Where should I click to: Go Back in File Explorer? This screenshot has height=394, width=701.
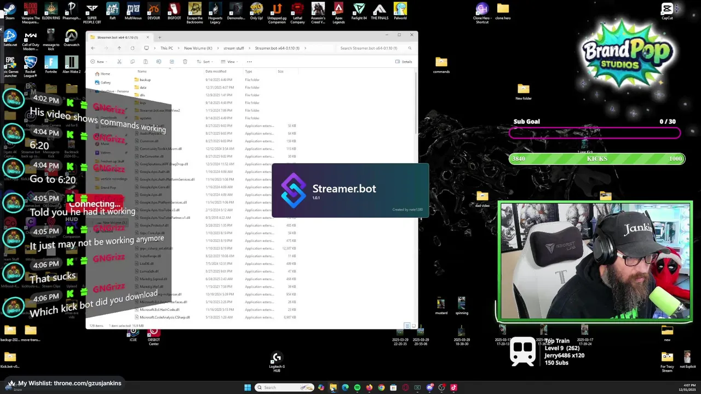(x=93, y=48)
